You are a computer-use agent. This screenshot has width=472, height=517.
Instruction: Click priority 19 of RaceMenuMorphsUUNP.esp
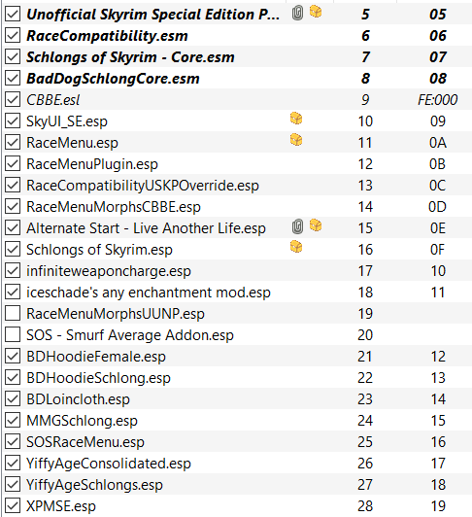pos(365,314)
